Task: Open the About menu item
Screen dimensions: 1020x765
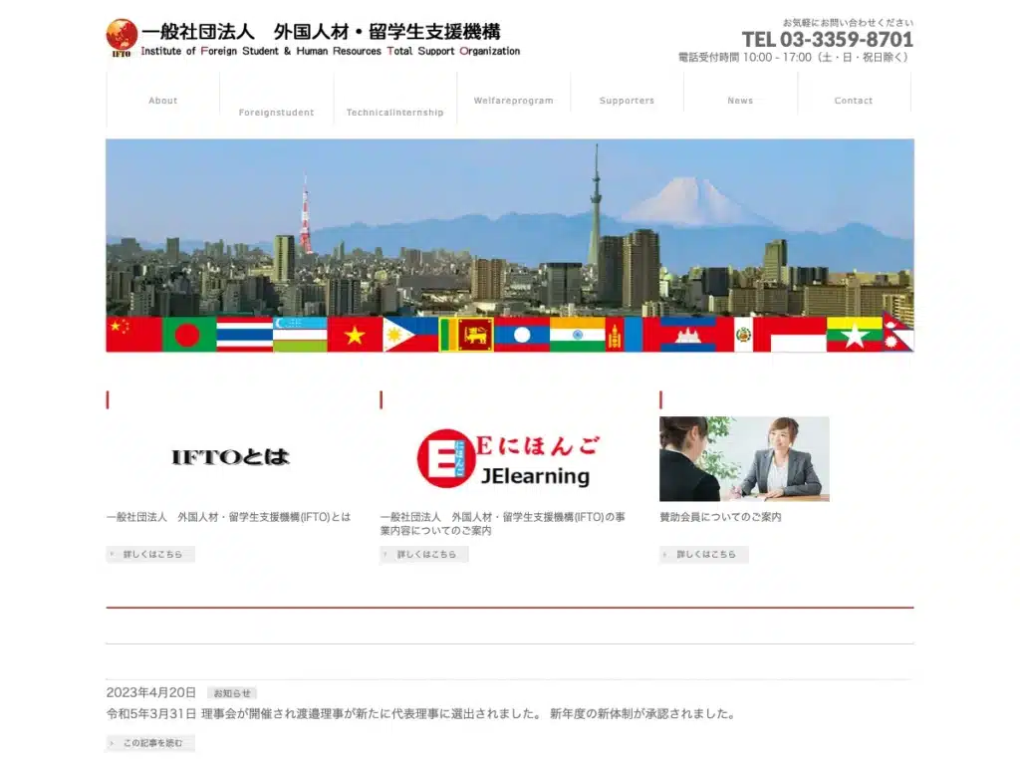Action: tap(162, 101)
